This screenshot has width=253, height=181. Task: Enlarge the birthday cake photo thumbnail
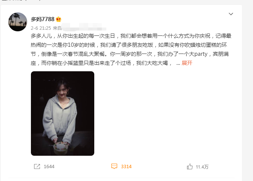coord(63,114)
